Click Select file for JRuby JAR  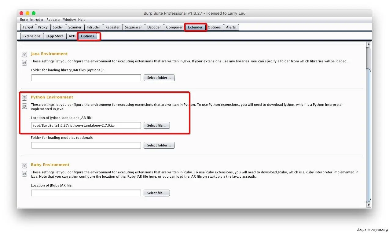[x=157, y=193]
